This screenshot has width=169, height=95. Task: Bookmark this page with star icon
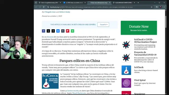tap(152, 7)
